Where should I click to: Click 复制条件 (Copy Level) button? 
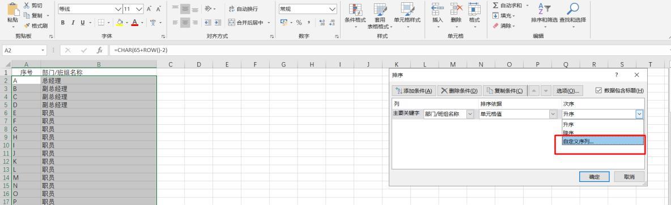[x=504, y=90]
